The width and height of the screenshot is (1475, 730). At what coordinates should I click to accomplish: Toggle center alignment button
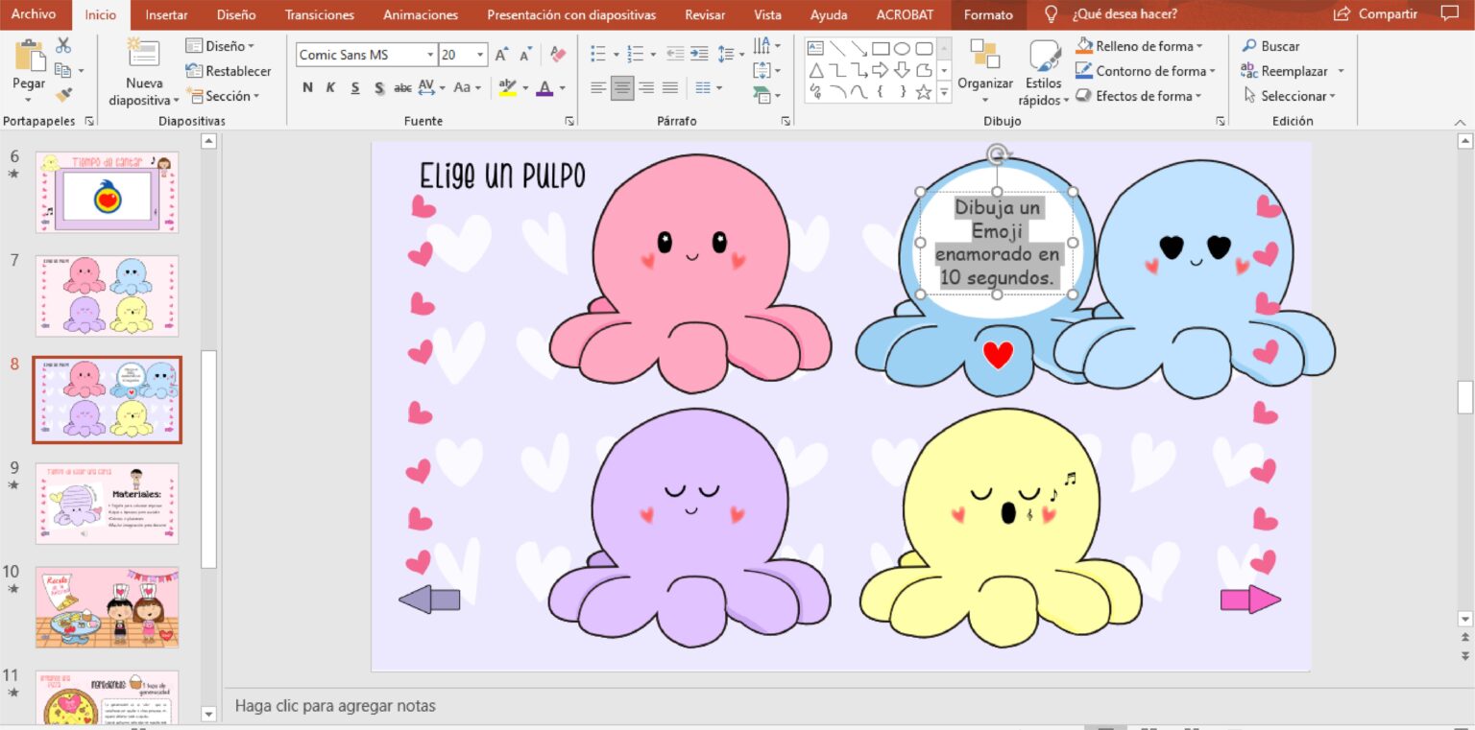click(622, 88)
